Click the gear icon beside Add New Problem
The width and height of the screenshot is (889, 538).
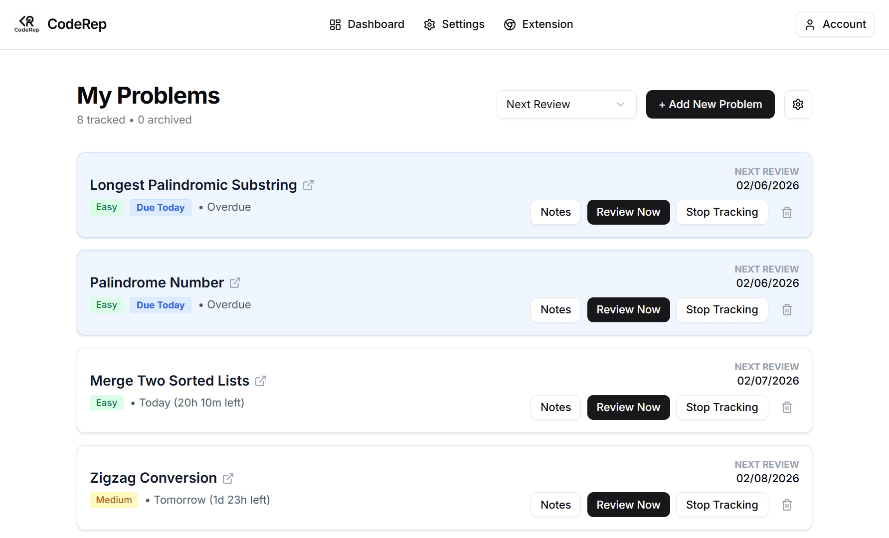pyautogui.click(x=798, y=104)
